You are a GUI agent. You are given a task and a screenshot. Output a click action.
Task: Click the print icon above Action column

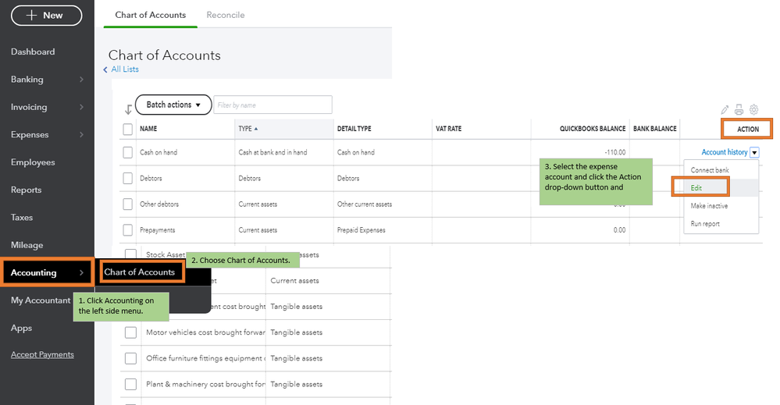pos(739,110)
